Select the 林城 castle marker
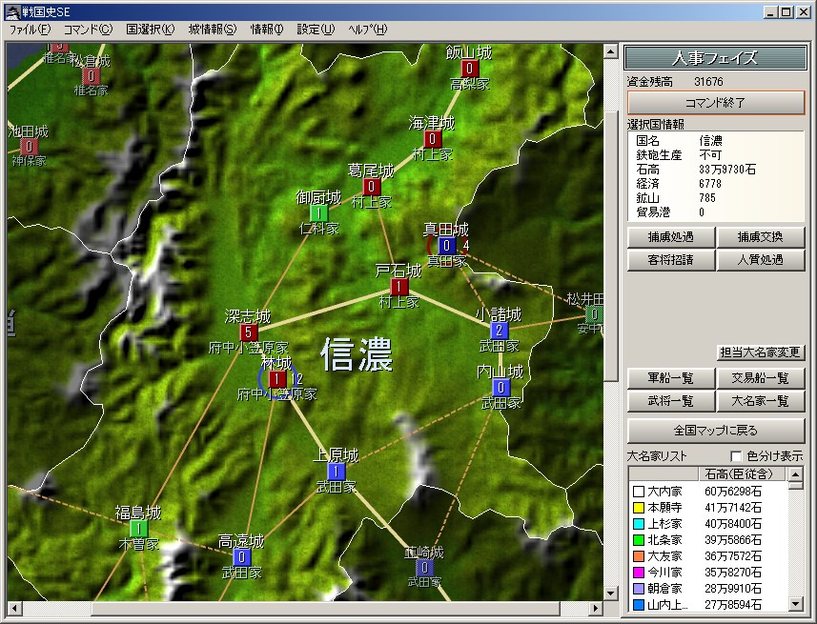Viewport: 817px width, 624px height. tap(277, 379)
